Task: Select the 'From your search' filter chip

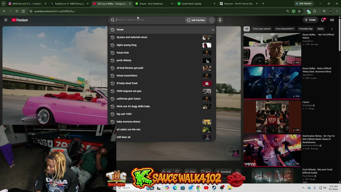Action: point(262,29)
